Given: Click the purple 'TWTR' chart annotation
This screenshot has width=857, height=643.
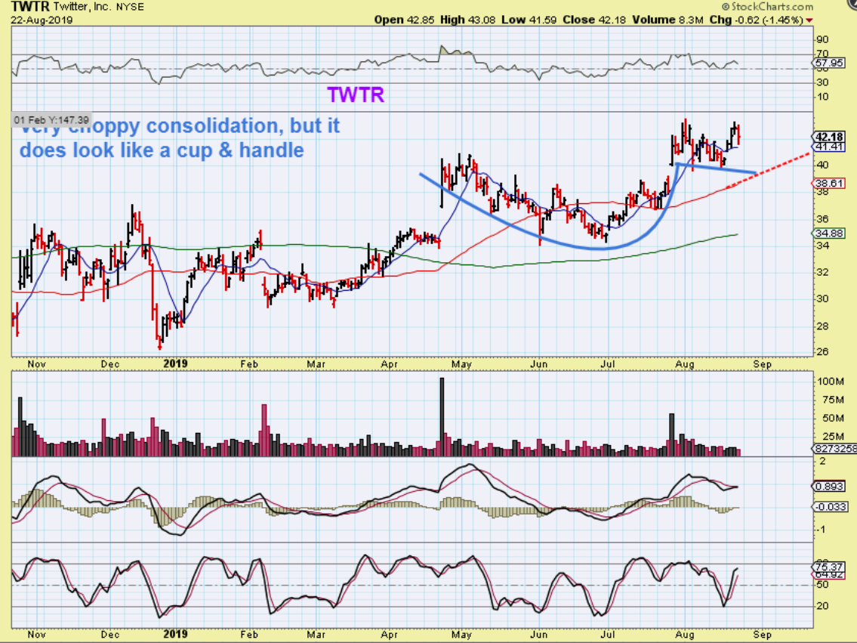Looking at the screenshot, I should (x=356, y=94).
